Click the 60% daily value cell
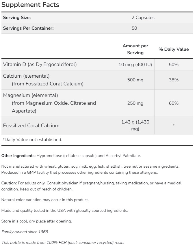 [x=174, y=103]
